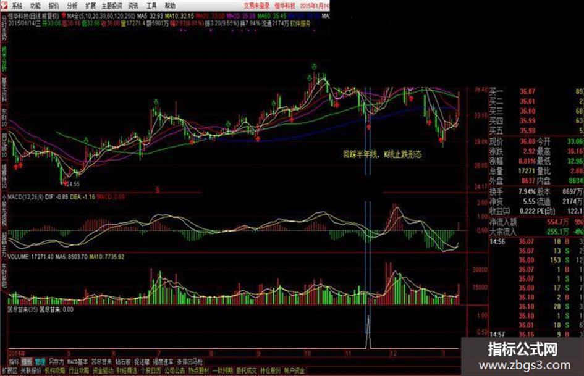Click the 苦尽甘来(35) indicator label

pyautogui.click(x=22, y=309)
